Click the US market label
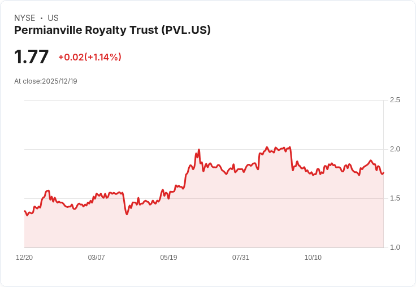The height and width of the screenshot is (287, 416). 53,18
